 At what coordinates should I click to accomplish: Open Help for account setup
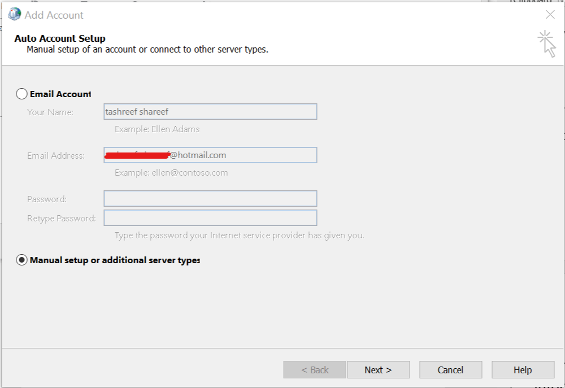coord(523,369)
